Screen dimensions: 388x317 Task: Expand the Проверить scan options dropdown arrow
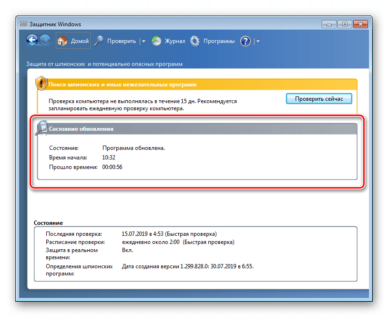143,42
